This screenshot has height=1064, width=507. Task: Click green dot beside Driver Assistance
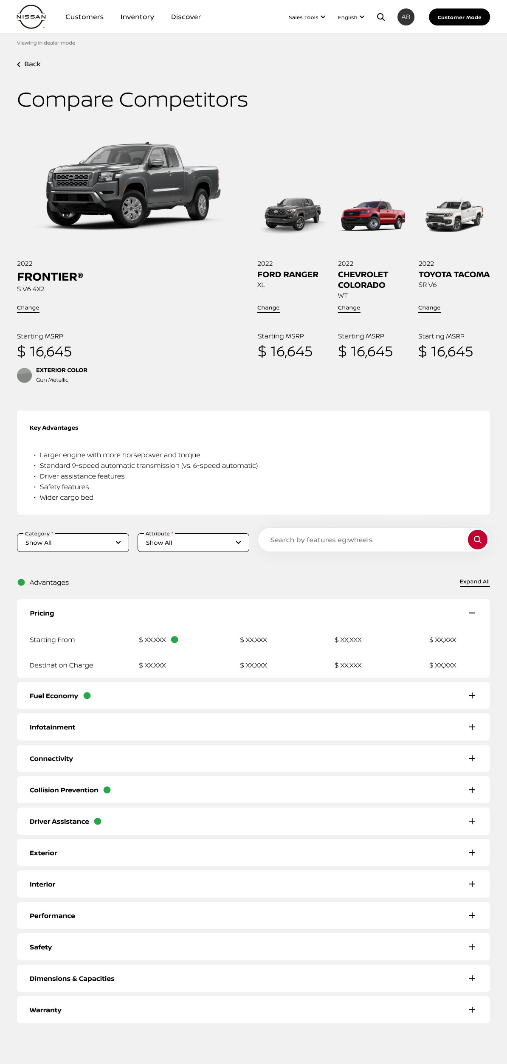(x=98, y=821)
